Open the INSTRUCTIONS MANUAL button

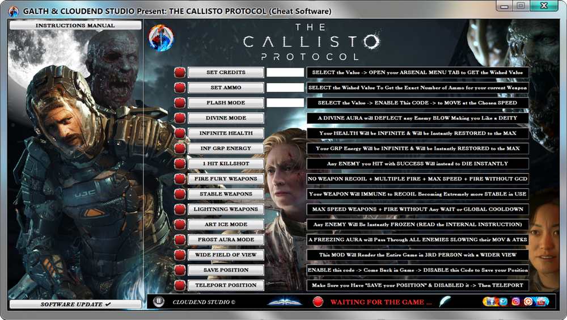point(75,26)
